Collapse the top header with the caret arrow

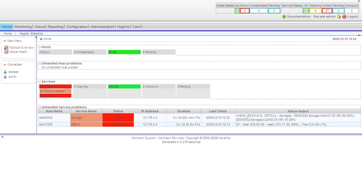[x=359, y=1]
